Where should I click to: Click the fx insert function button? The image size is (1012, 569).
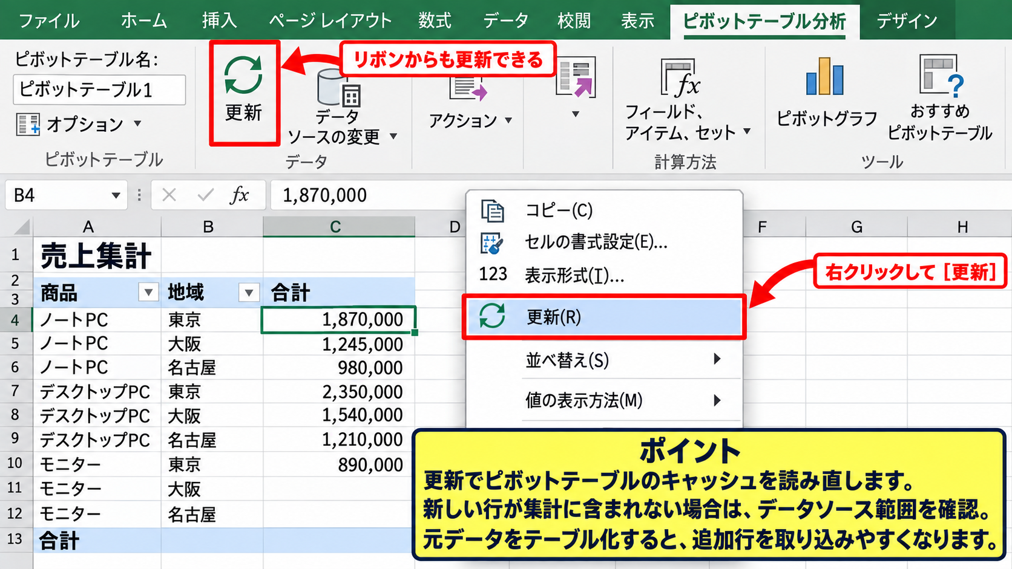(240, 195)
